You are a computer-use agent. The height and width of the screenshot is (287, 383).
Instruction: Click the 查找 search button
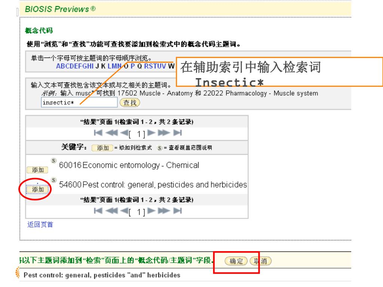(x=130, y=103)
